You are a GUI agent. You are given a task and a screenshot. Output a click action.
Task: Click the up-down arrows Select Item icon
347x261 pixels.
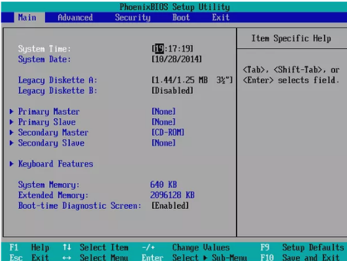[67, 247]
